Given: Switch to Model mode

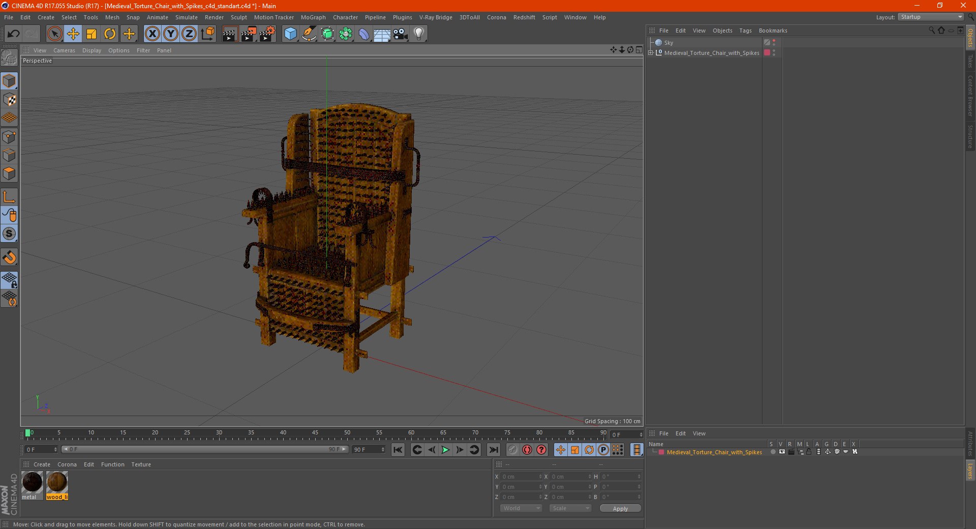Looking at the screenshot, I should click(9, 81).
